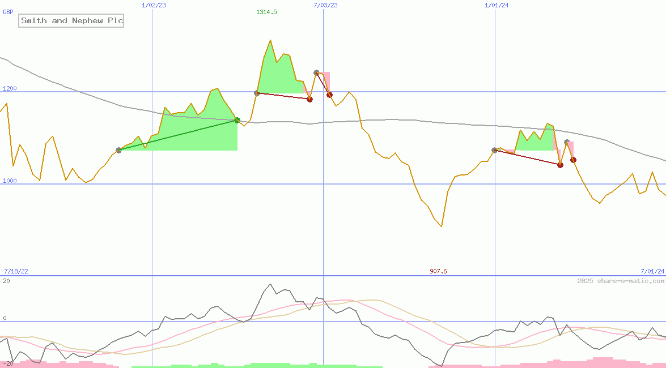This screenshot has height=368, width=666.
Task: Click the grey entry marker above the last pink bar
Action: pos(567,142)
